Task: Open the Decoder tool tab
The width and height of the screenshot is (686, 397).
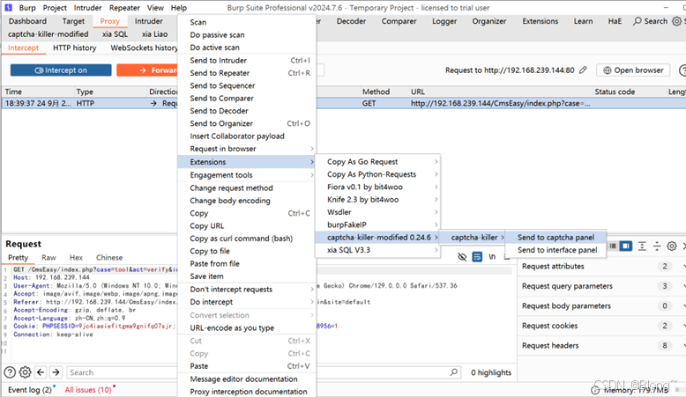Action: 351,21
